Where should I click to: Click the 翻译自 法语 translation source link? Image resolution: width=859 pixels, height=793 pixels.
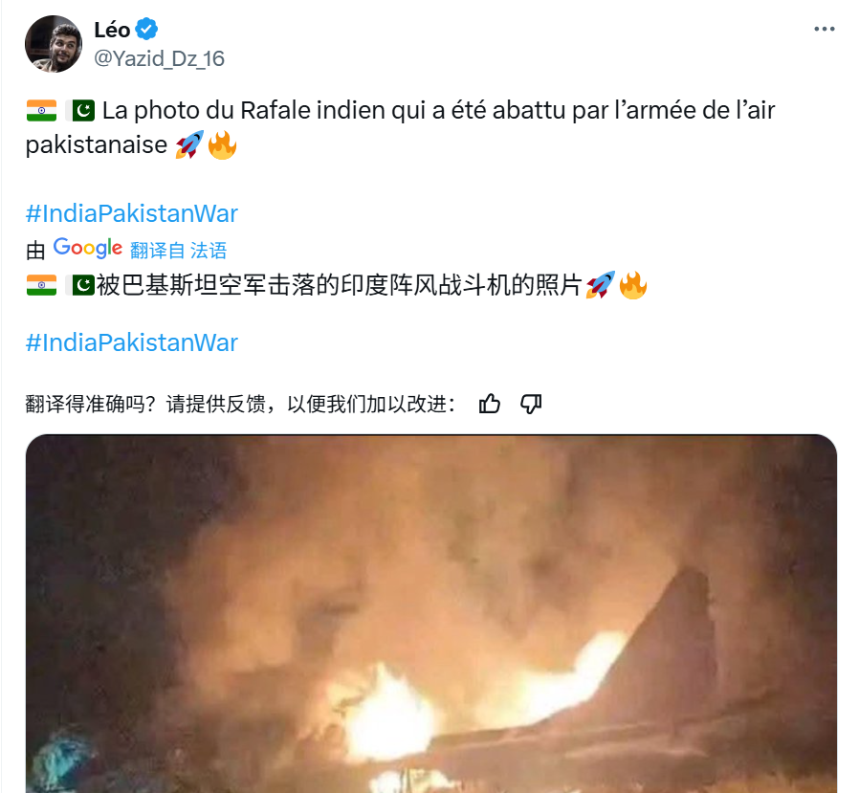click(178, 251)
